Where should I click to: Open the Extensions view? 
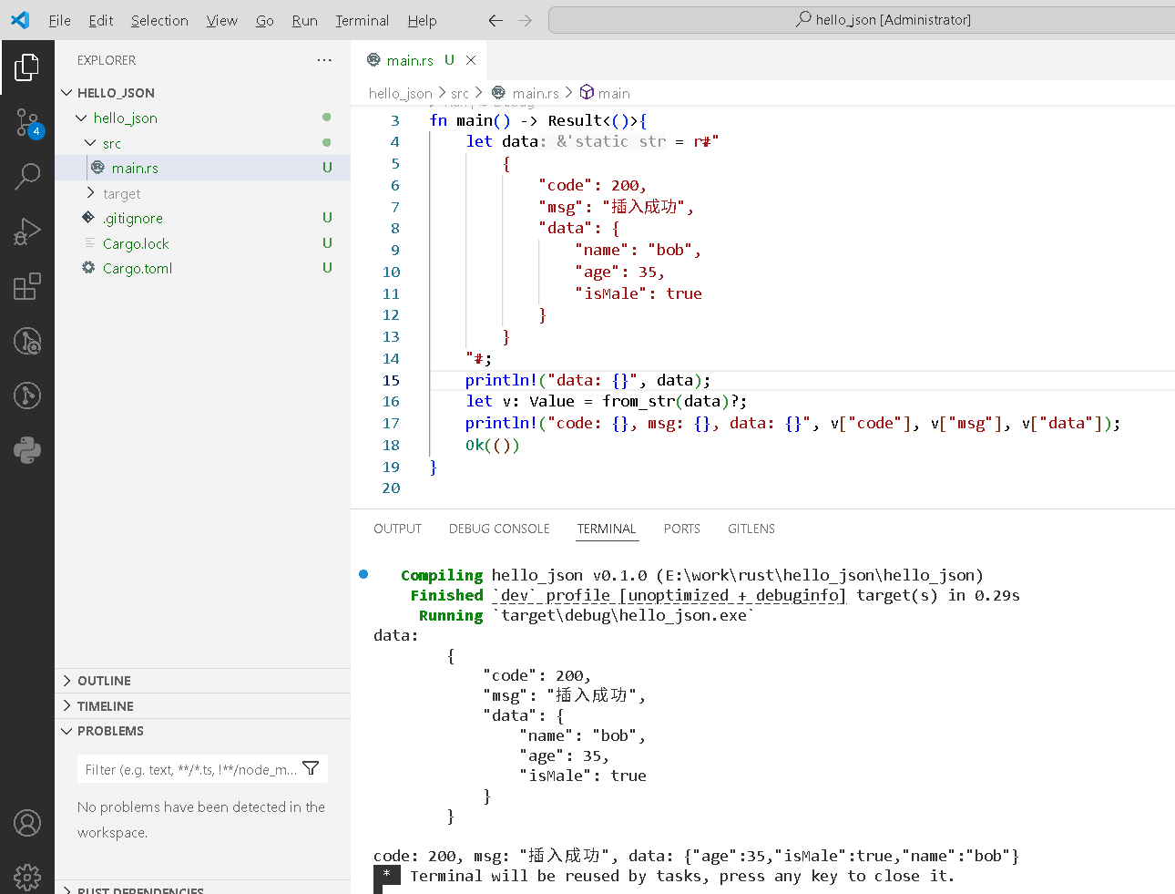point(27,286)
